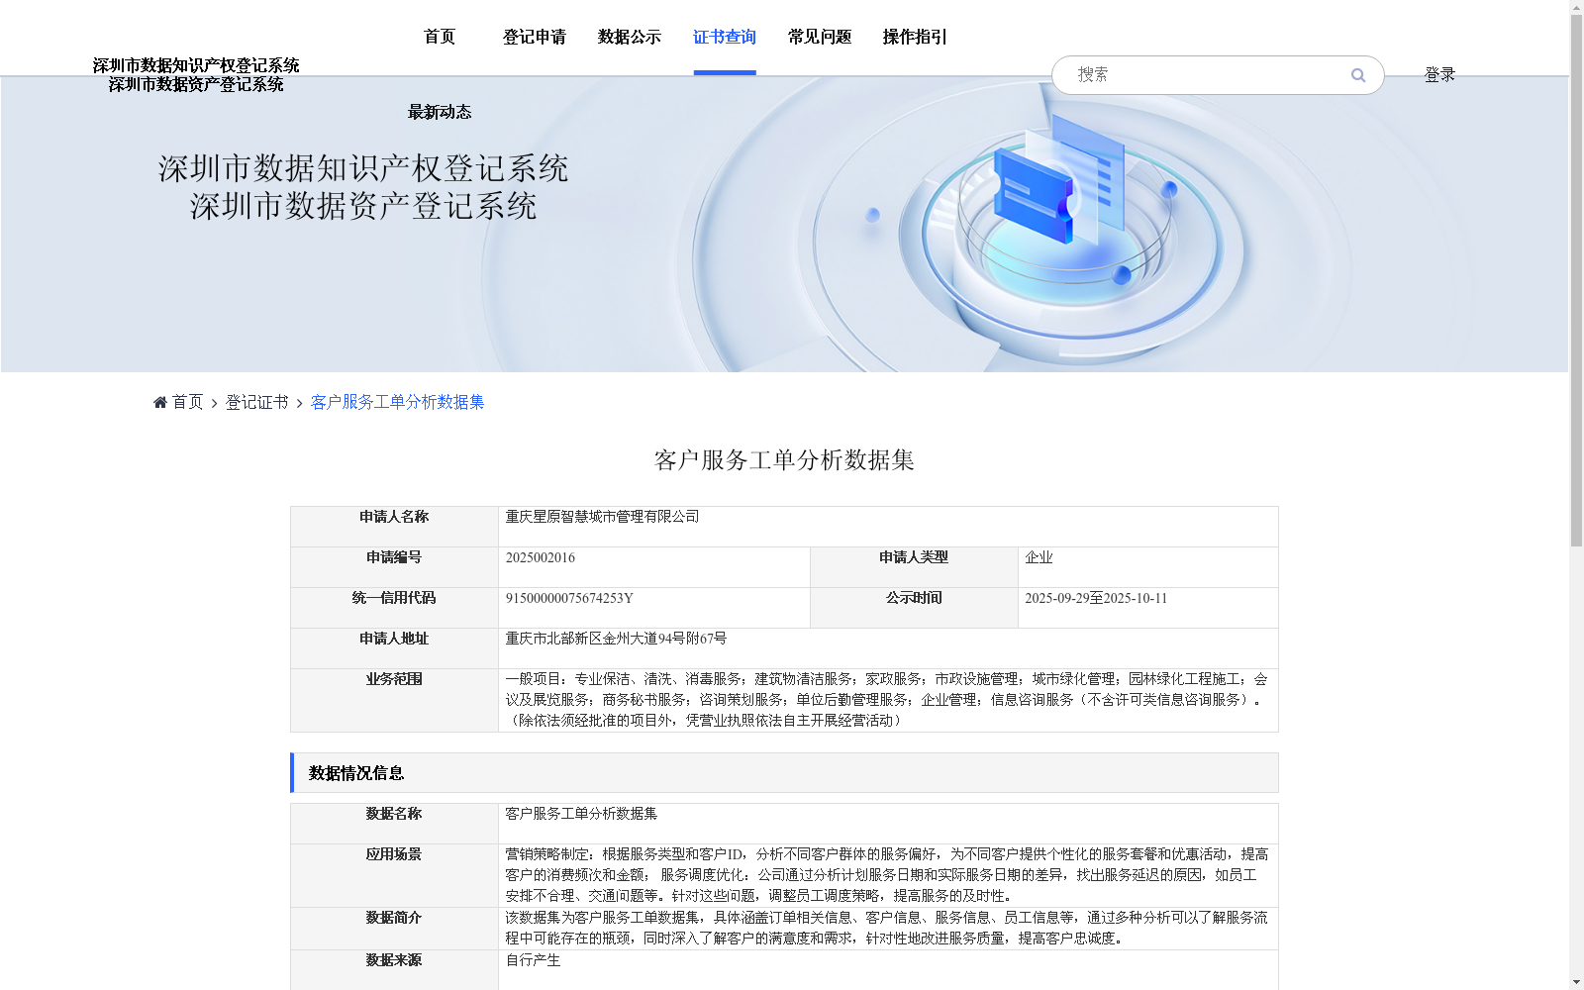This screenshot has width=1584, height=990.
Task: Click the home icon in breadcrumb
Action: pyautogui.click(x=160, y=402)
